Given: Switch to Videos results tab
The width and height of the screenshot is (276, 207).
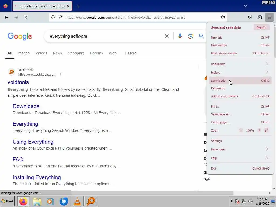Looking at the screenshot, I should [x=41, y=53].
